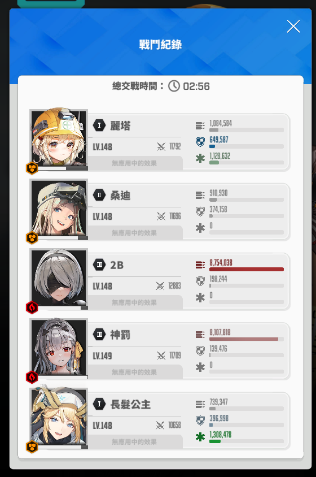Click the burst I hexagon beside 麗塔
Screen dimensions: 316x477
(x=99, y=125)
